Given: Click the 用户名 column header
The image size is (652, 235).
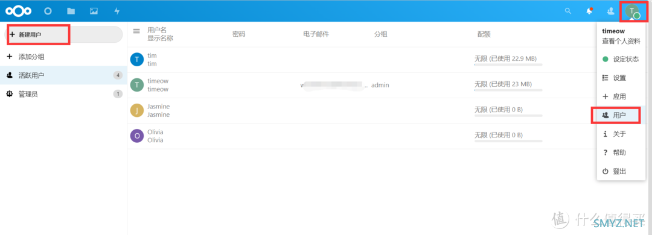Looking at the screenshot, I should click(x=157, y=30).
